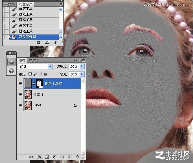Viewport: 193px width, 163px height.
Task: Create a new layer
Action: pos(70,157)
